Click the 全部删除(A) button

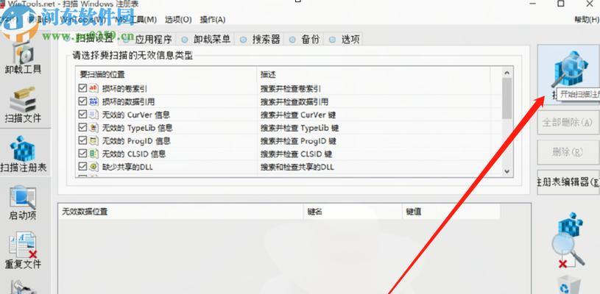click(x=568, y=123)
